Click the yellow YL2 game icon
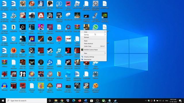 (41, 86)
